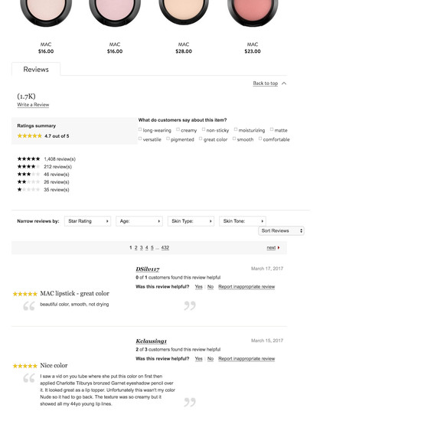Image resolution: width=421 pixels, height=421 pixels.
Task: Filter by the four-star rating row
Action: tap(44, 167)
